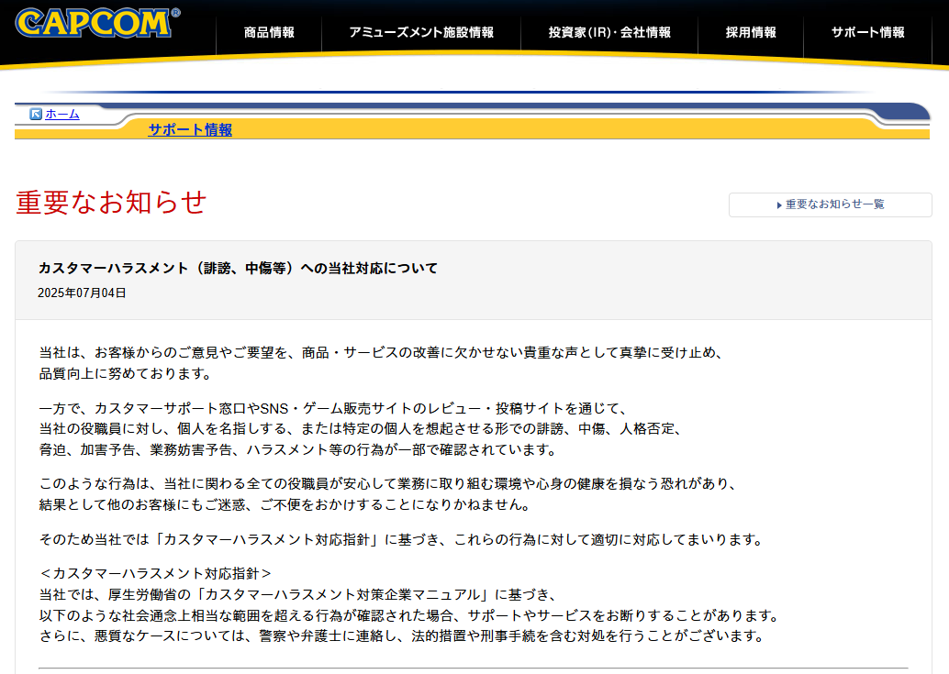Select 投資家(IR)・会社情報 in the top navigation
The image size is (949, 674).
coord(609,32)
